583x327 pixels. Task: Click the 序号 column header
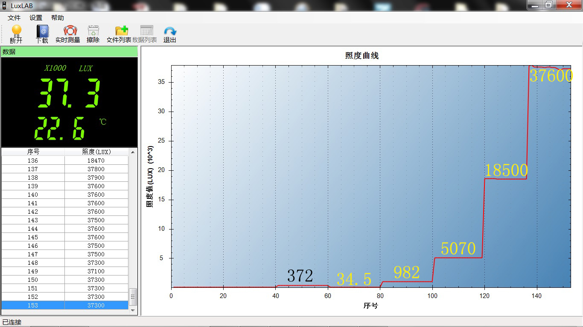[x=33, y=152]
